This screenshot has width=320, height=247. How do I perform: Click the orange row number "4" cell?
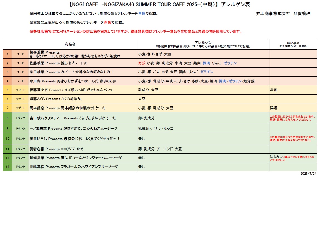point(7,81)
